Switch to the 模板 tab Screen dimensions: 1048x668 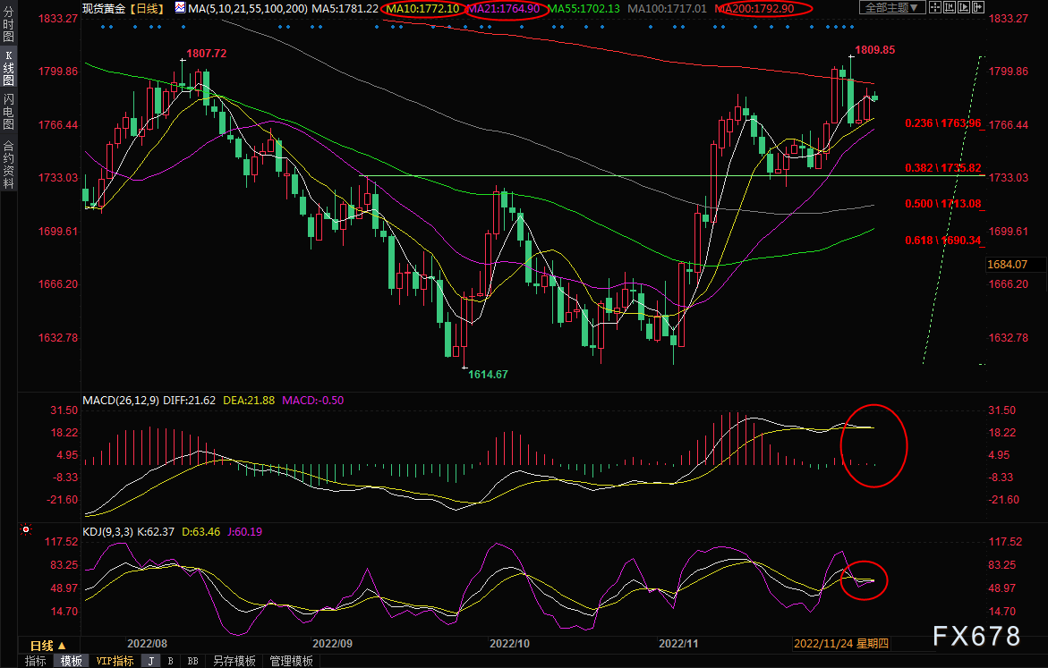[71, 661]
